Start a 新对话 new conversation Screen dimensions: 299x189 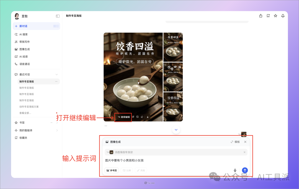click(37, 26)
